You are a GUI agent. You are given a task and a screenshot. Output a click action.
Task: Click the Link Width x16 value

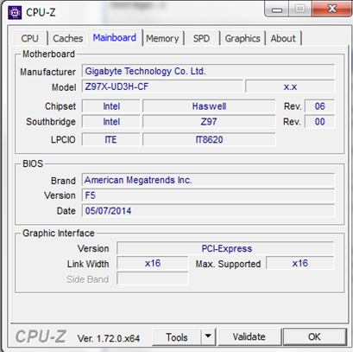153,263
